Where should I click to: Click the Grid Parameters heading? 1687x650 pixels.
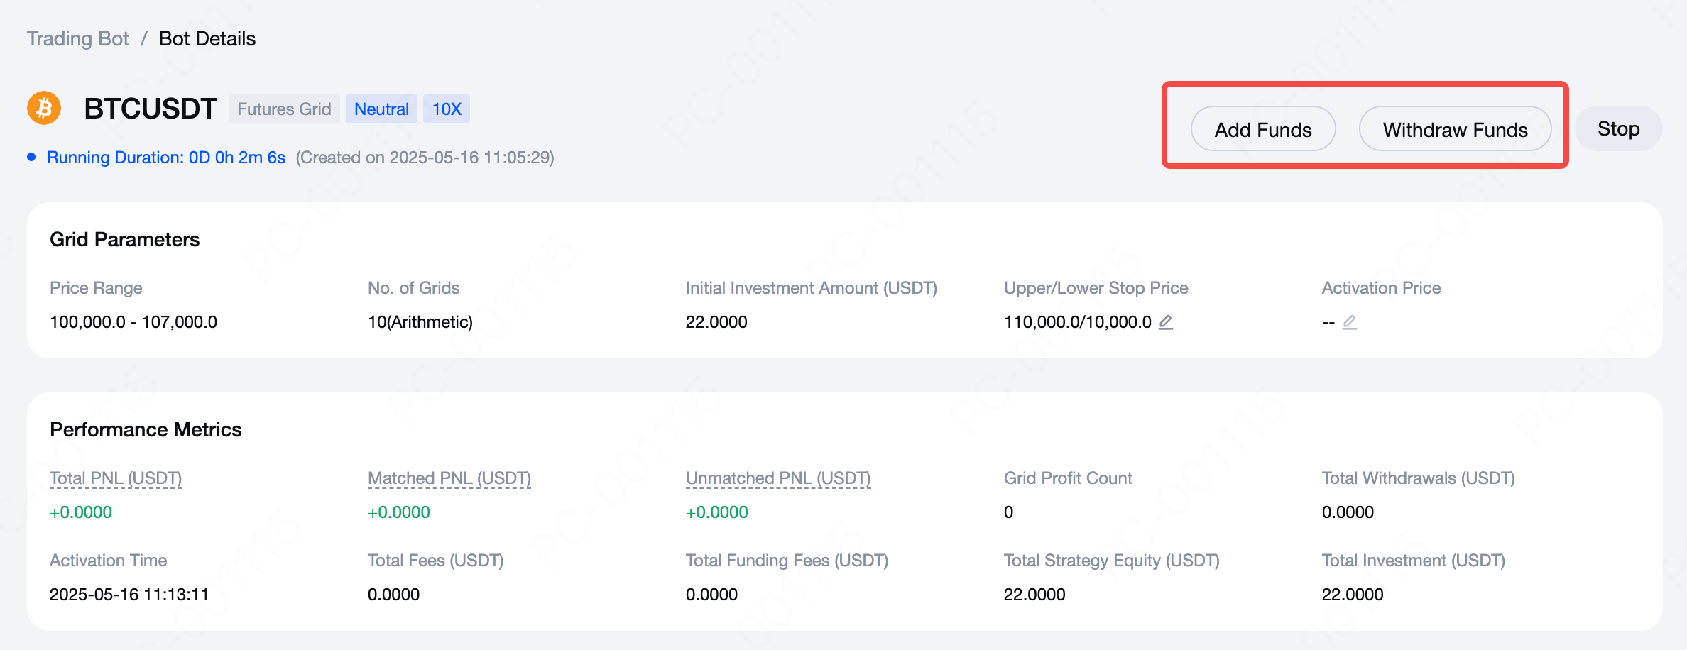click(125, 240)
